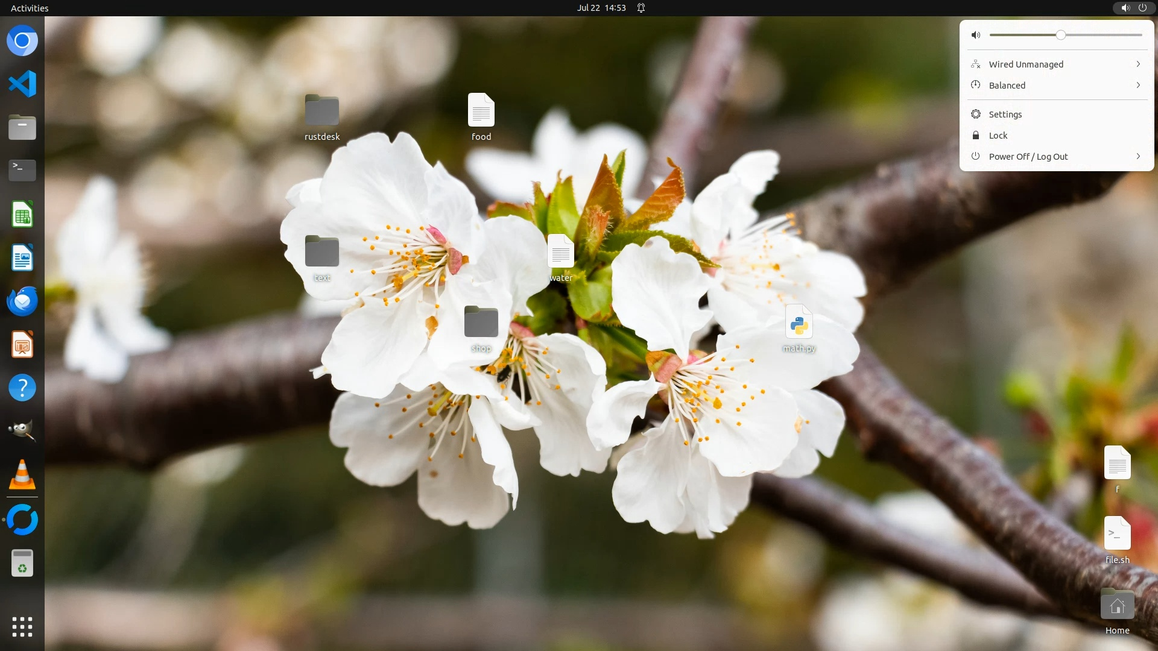Open Visual Studio Code from the dock
The width and height of the screenshot is (1158, 651).
point(22,84)
